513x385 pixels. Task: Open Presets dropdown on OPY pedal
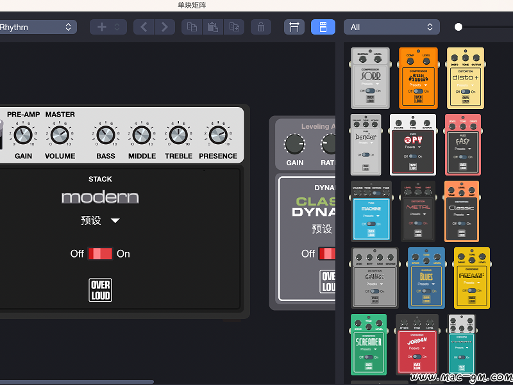click(x=413, y=147)
